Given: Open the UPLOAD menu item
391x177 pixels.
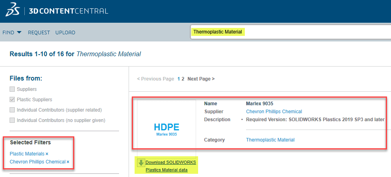Looking at the screenshot, I should (65, 33).
